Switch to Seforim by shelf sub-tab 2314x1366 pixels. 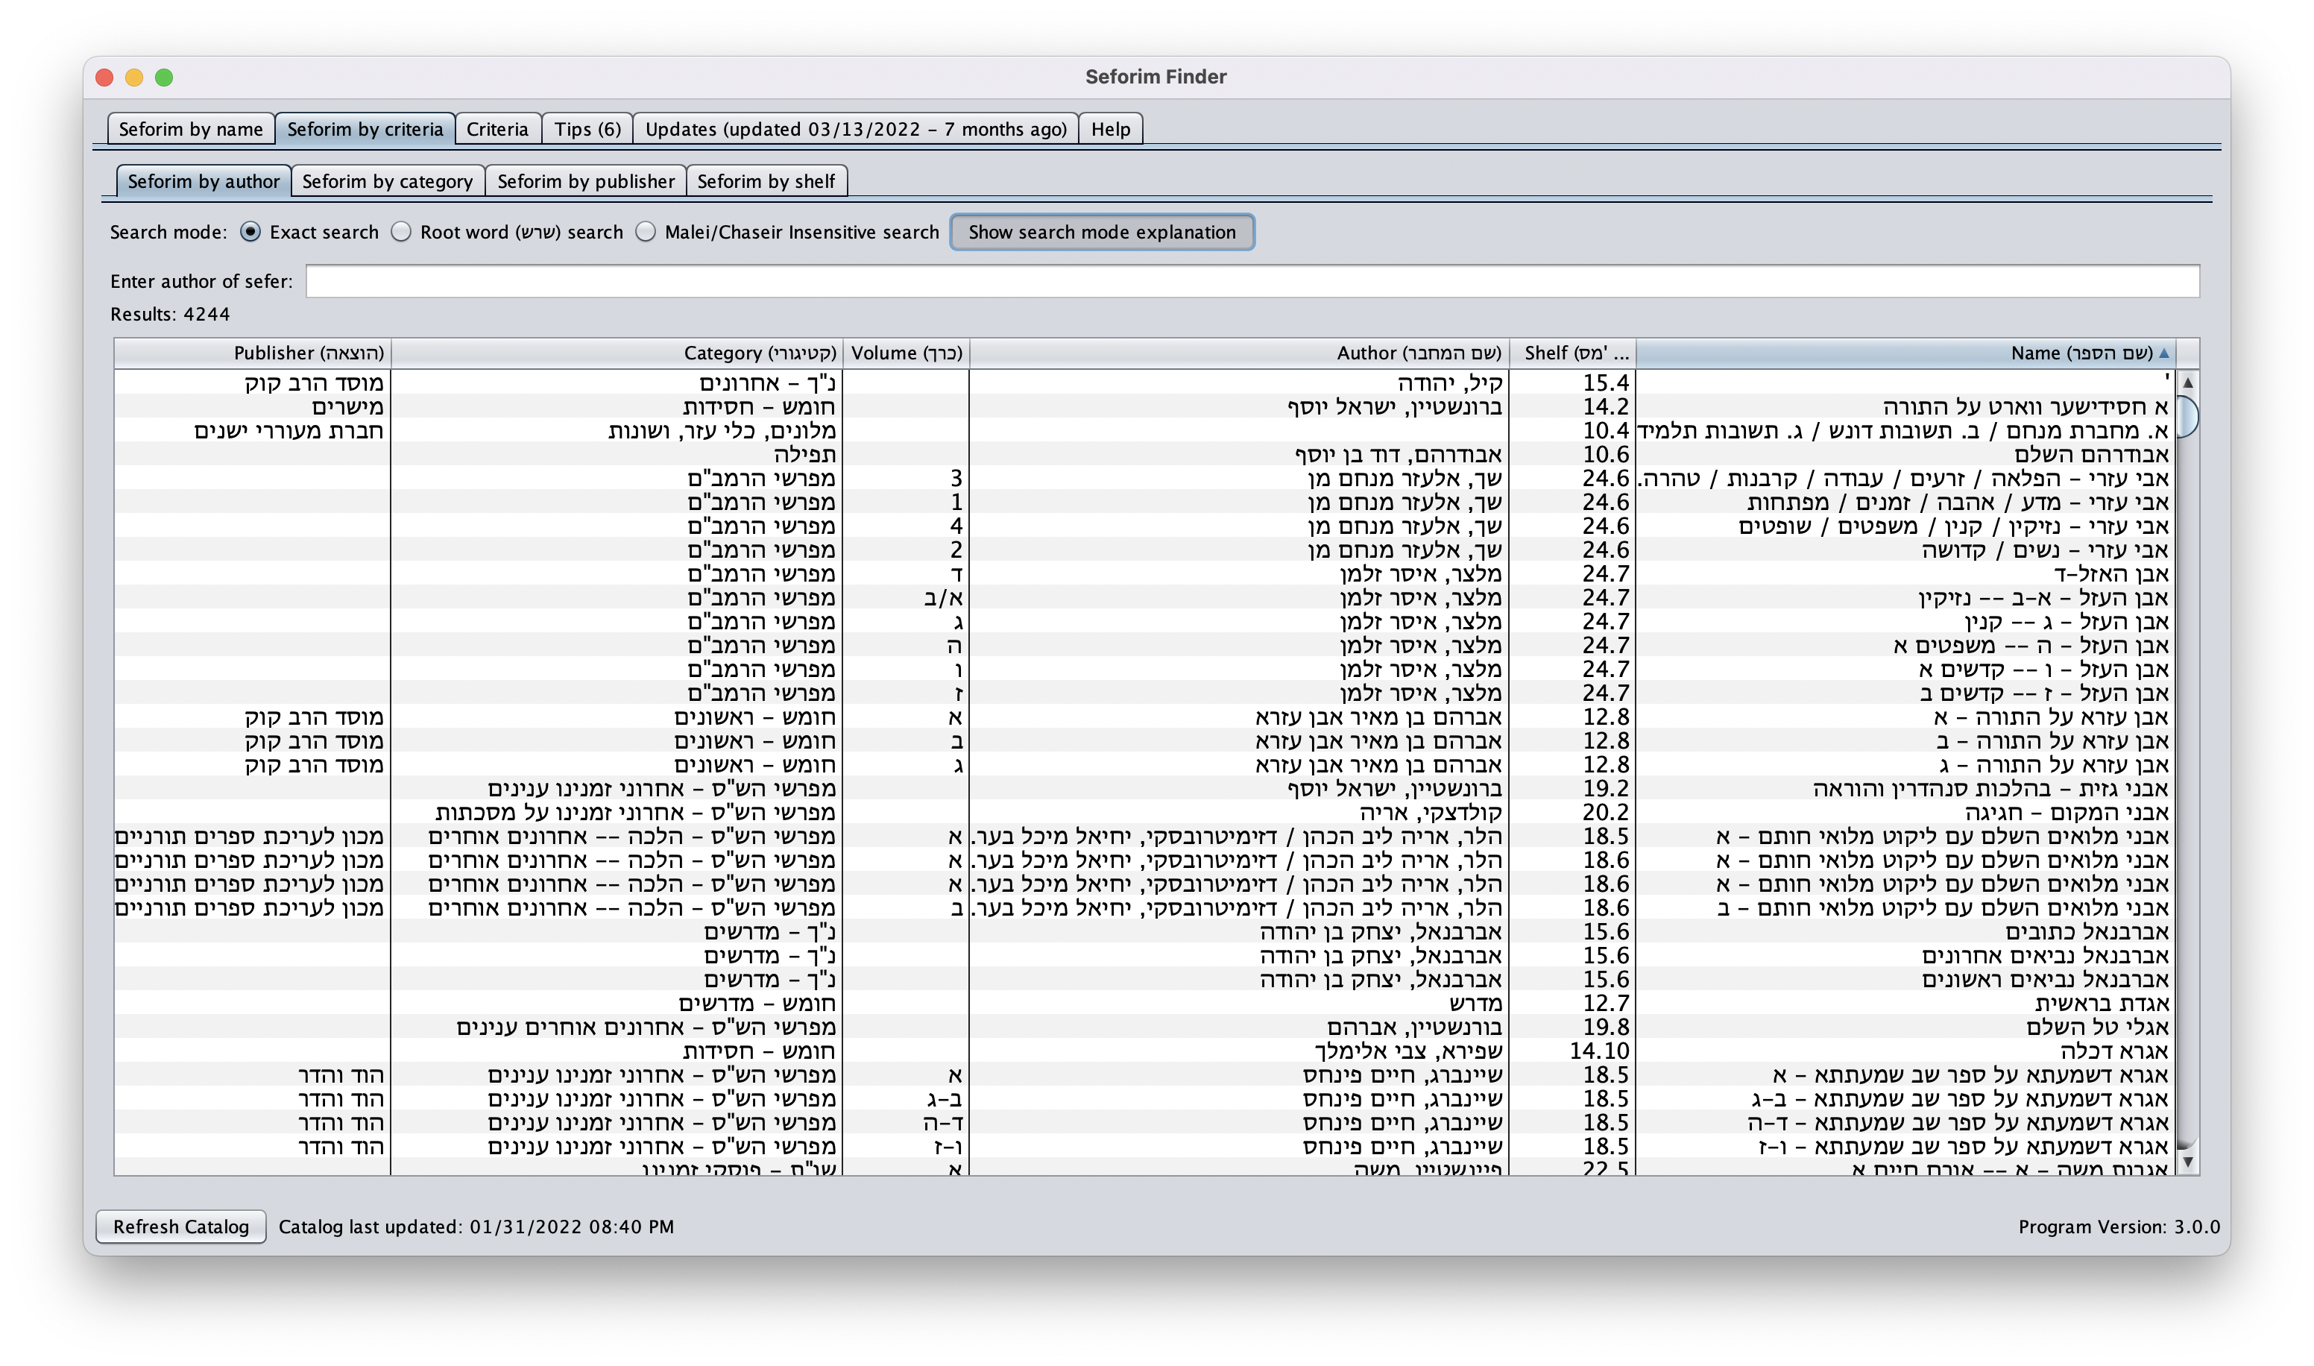[x=766, y=181]
